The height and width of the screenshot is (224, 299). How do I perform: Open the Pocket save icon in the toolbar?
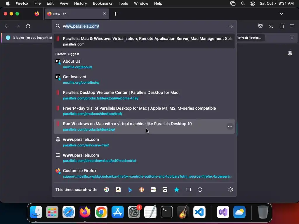click(260, 26)
